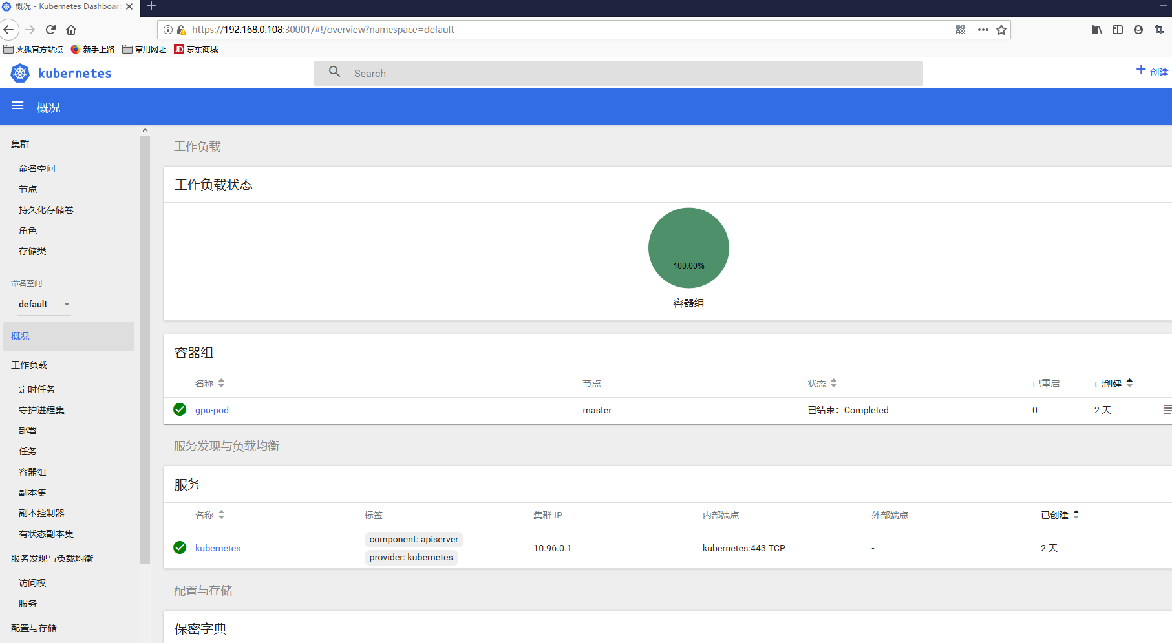The height and width of the screenshot is (643, 1172).
Task: Open page actions three-dot menu
Action: [983, 30]
